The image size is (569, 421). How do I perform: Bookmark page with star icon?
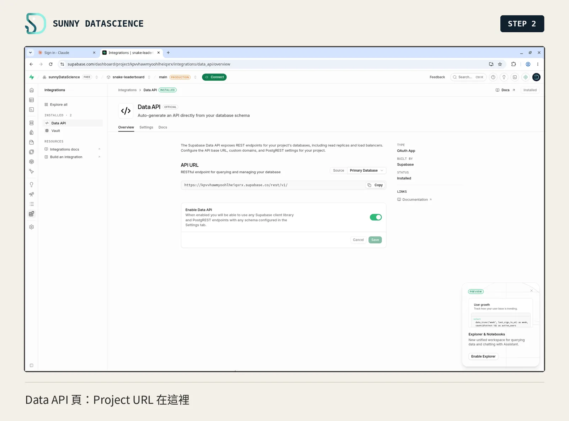point(500,64)
